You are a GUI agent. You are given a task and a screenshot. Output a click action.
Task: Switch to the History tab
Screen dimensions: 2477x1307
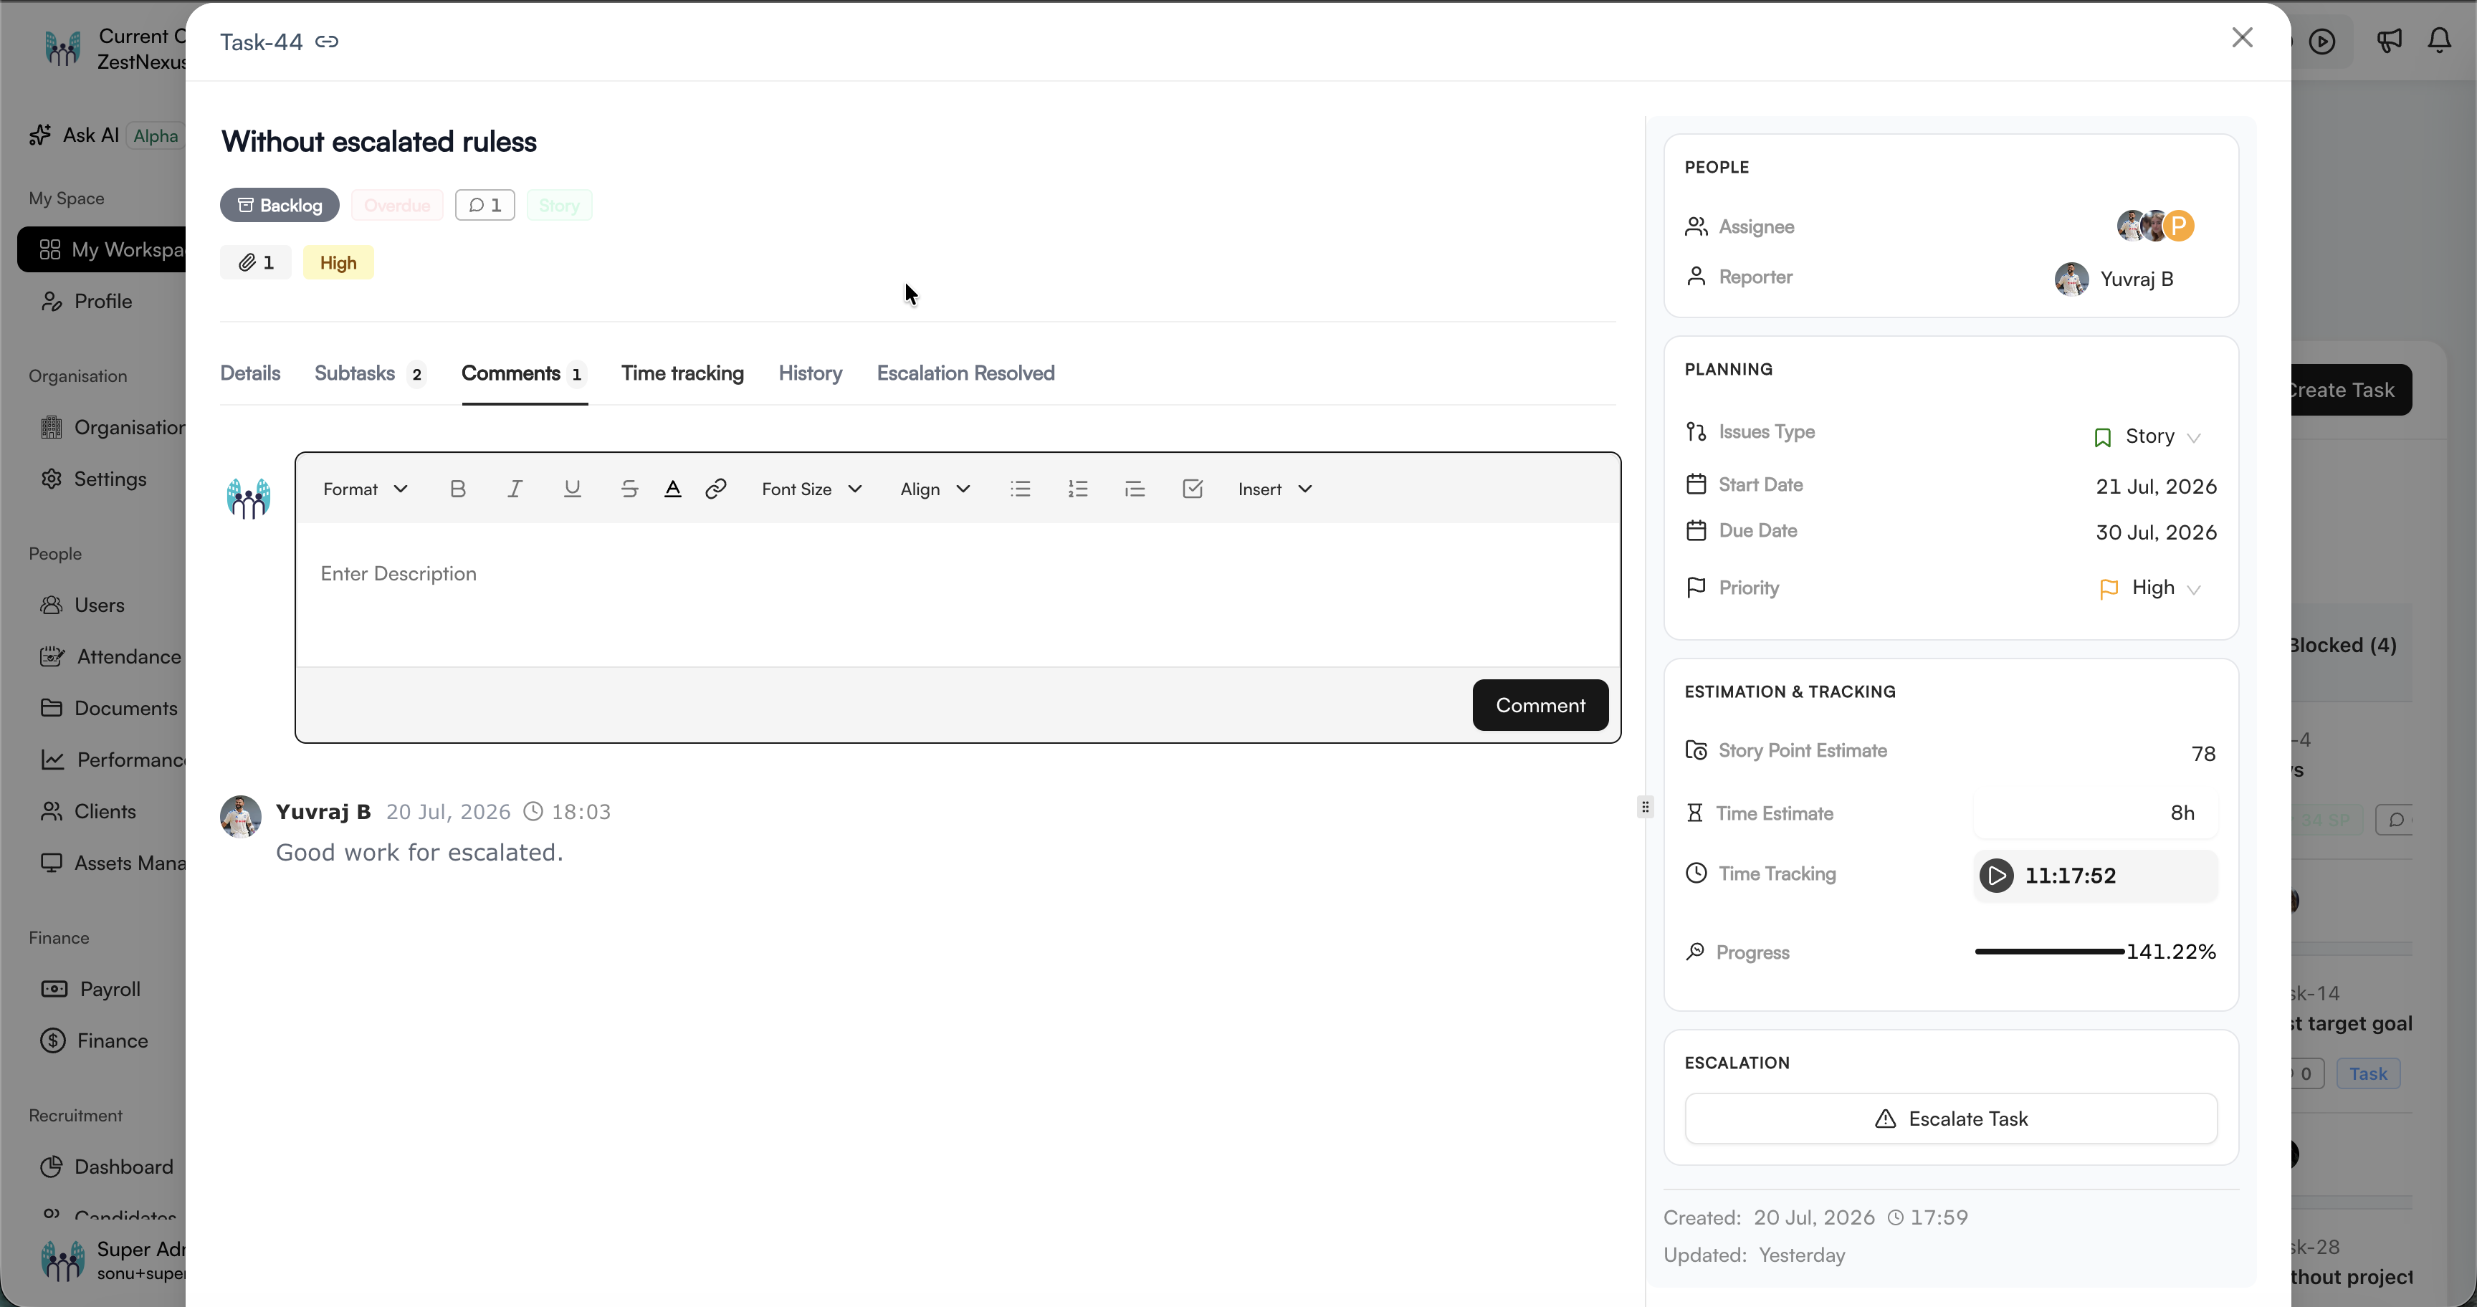[x=811, y=373]
